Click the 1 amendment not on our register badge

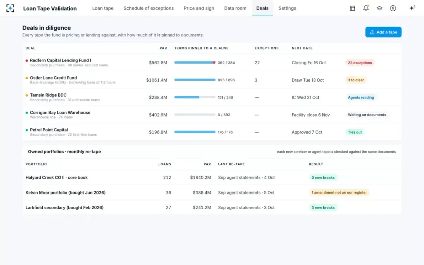pos(339,193)
